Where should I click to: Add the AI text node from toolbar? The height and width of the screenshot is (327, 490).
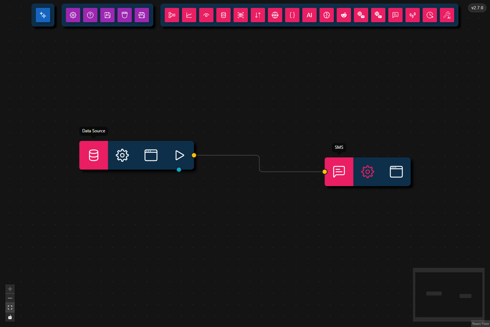(309, 15)
